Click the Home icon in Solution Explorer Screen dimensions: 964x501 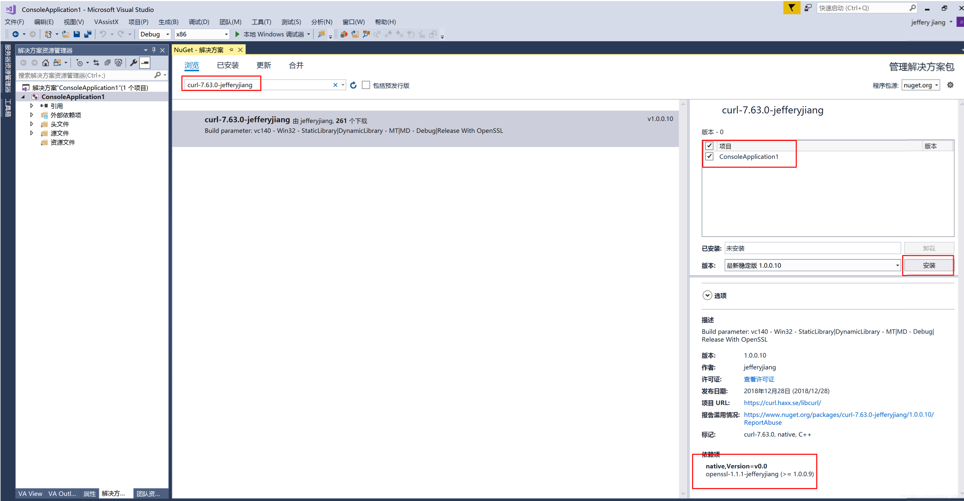(46, 63)
